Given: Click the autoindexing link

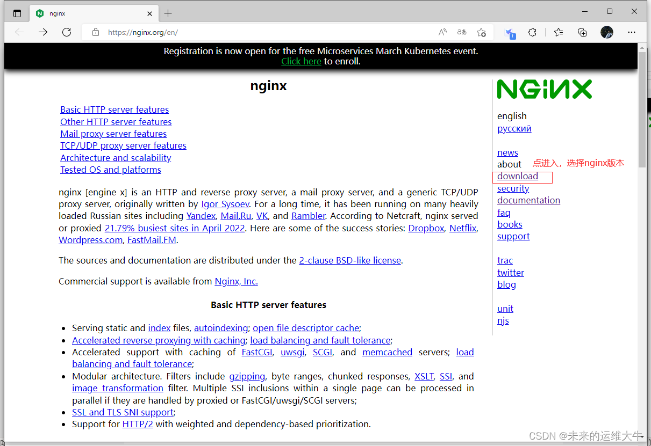Looking at the screenshot, I should tap(221, 328).
